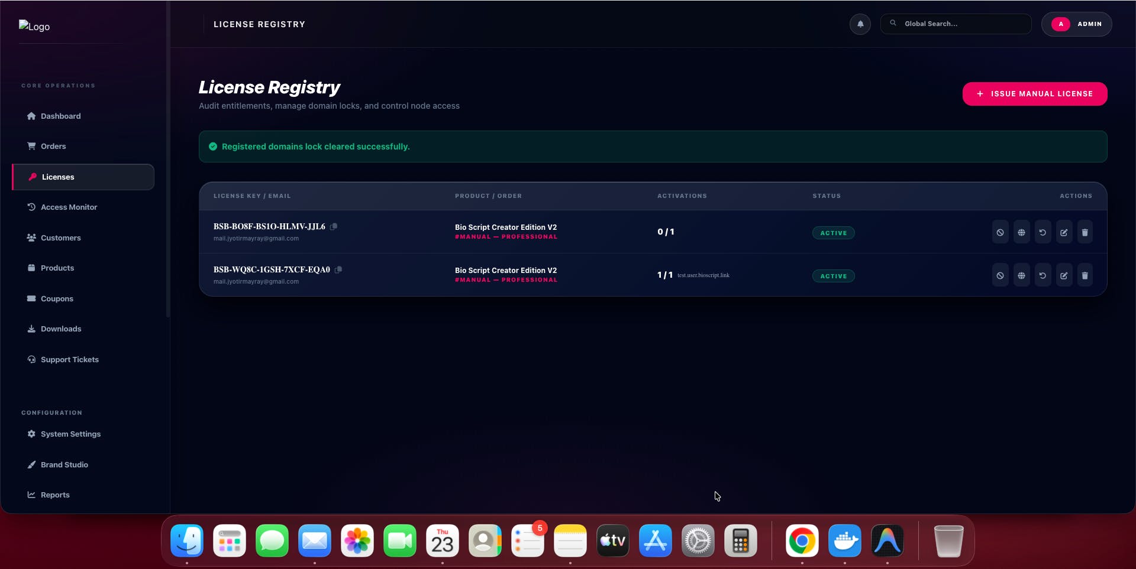Open Calculator from the Dock

tap(741, 541)
